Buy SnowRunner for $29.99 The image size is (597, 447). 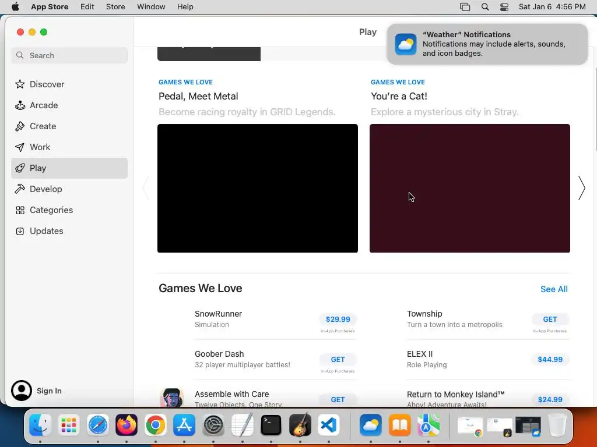point(338,320)
